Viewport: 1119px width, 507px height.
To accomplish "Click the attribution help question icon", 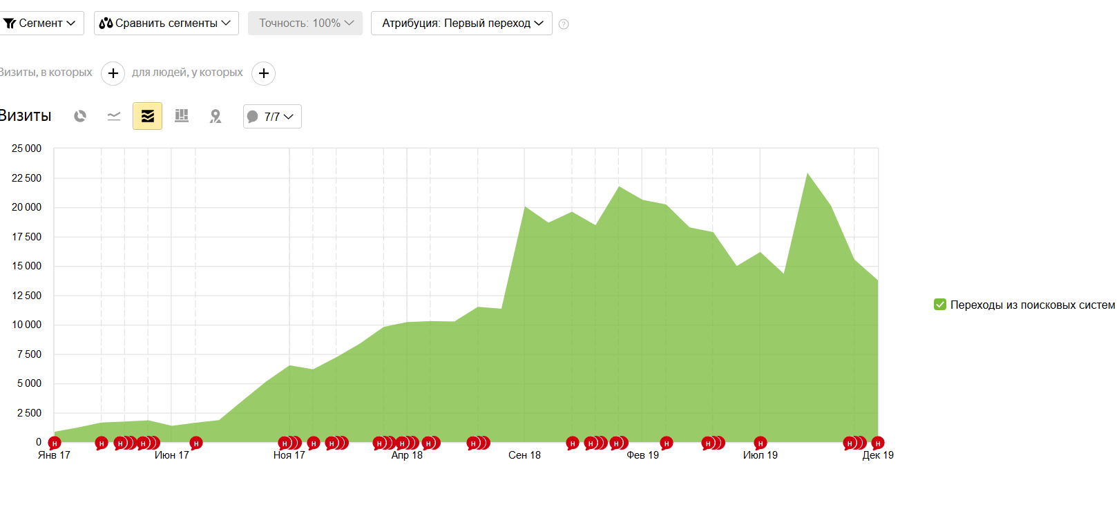I will click(564, 24).
